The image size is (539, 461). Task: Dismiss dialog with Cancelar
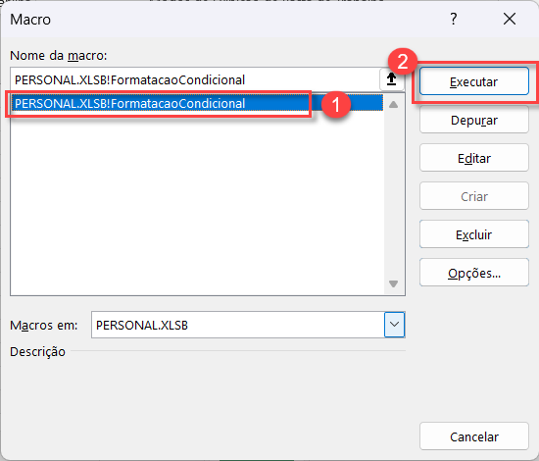point(474,436)
